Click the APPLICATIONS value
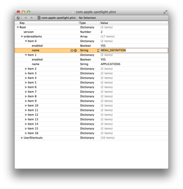This screenshot has height=189, width=183. tap(111, 64)
